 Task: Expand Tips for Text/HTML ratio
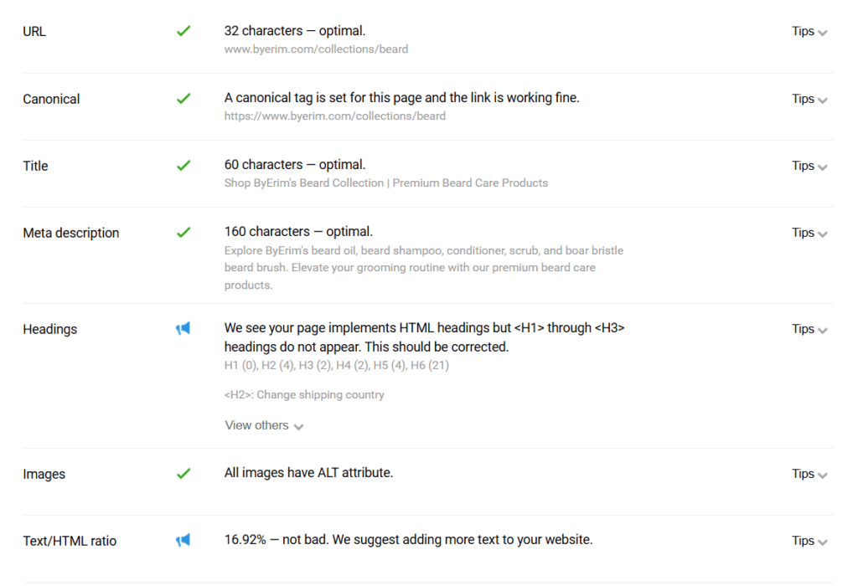tap(809, 541)
